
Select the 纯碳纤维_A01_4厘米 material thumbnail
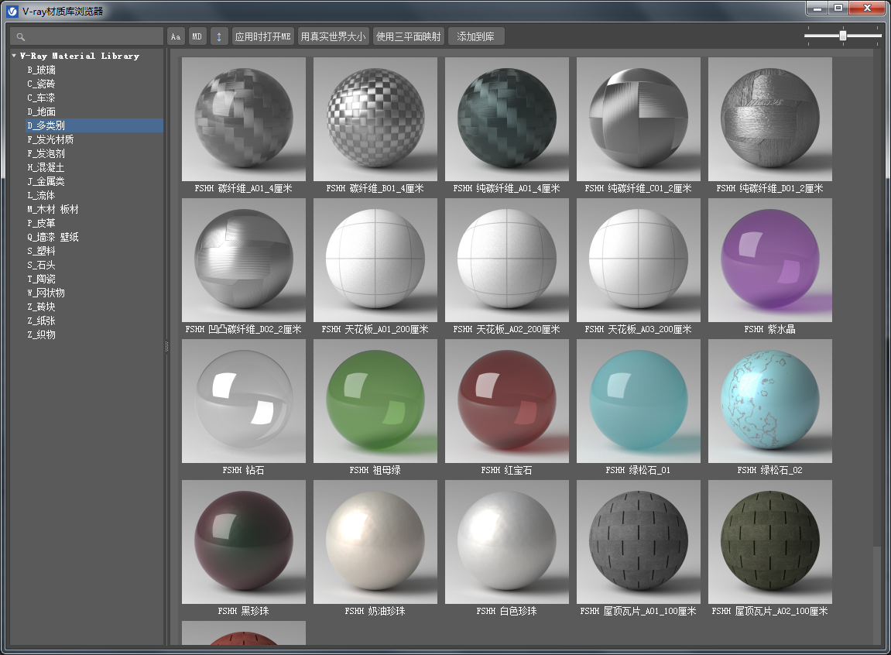pyautogui.click(x=507, y=119)
